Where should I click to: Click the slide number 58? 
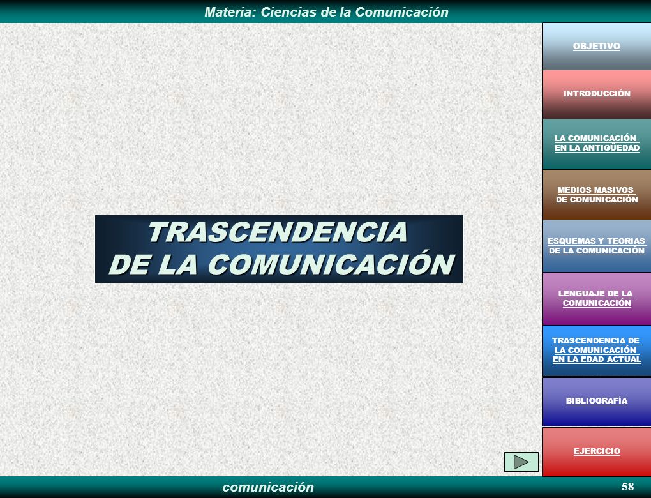point(627,487)
